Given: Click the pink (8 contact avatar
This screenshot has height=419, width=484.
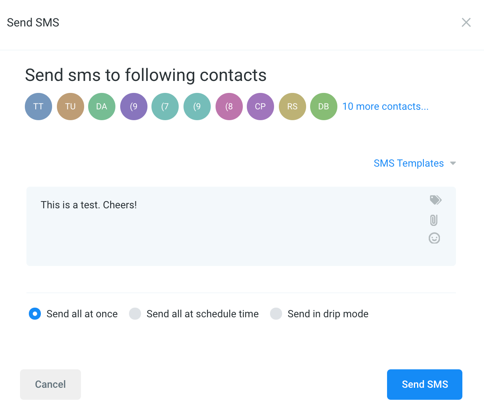Looking at the screenshot, I should point(229,107).
